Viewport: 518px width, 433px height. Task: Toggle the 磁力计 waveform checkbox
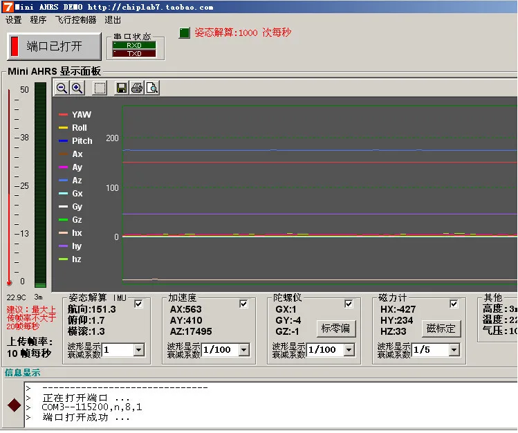tap(454, 304)
